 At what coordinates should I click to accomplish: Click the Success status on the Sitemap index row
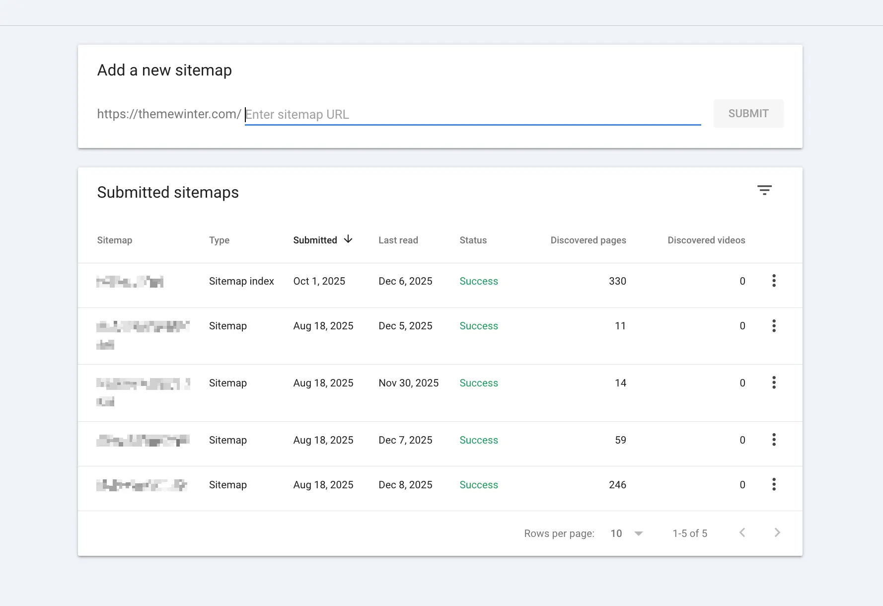[x=478, y=281]
